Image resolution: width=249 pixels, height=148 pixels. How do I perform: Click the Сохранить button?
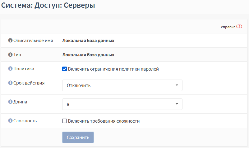[x=78, y=137]
